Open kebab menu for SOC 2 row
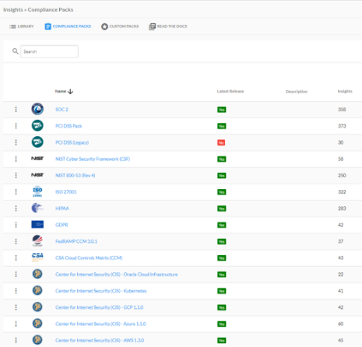This screenshot has width=362, height=347. point(16,110)
